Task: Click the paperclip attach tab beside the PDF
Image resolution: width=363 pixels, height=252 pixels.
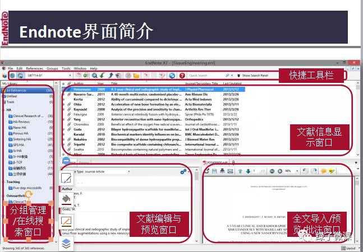Action: [x=233, y=162]
